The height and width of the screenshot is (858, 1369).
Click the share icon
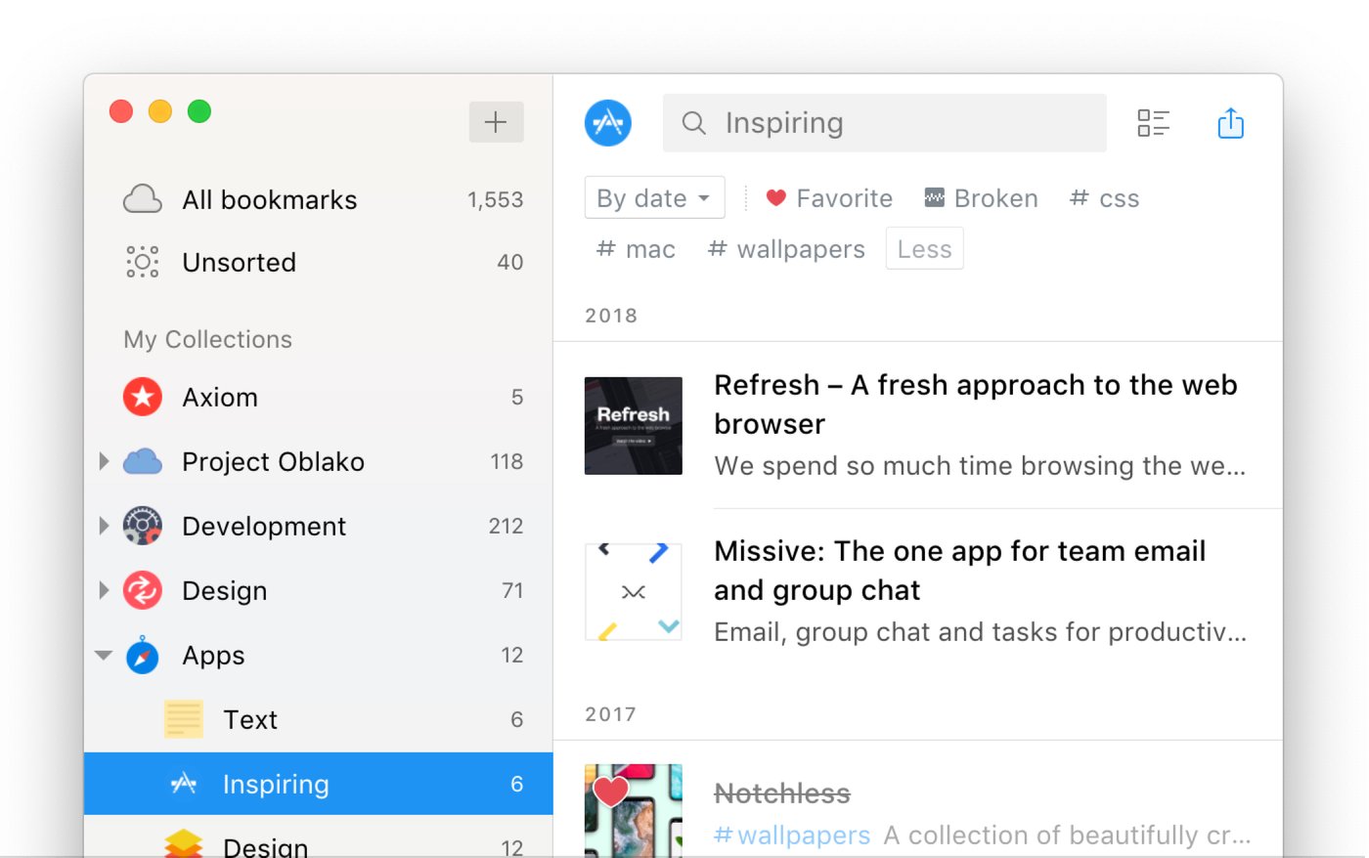[1230, 123]
